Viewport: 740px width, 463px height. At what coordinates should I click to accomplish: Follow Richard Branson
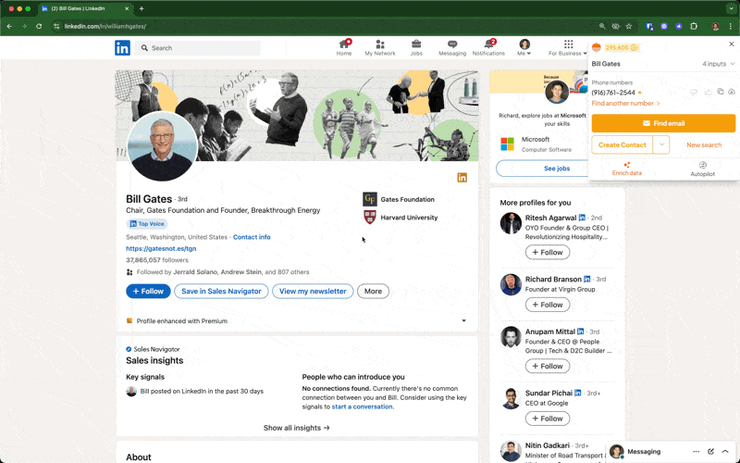(548, 305)
